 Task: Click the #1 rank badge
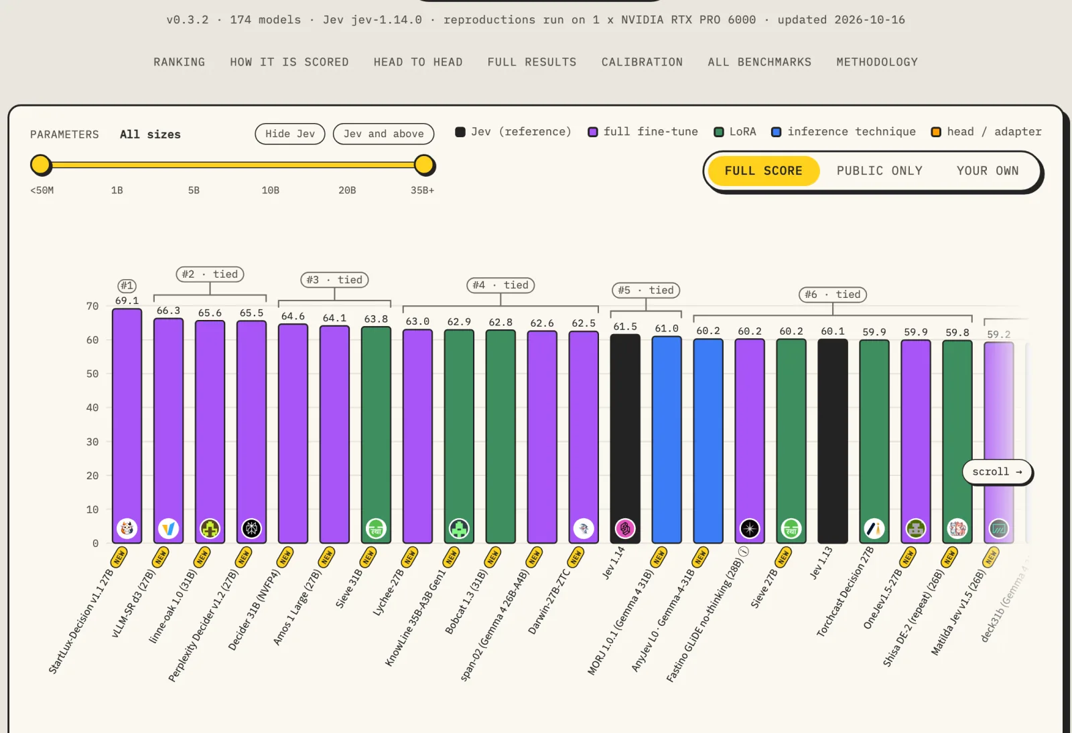pyautogui.click(x=127, y=286)
